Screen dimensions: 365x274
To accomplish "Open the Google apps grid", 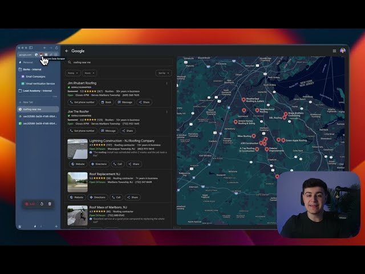I will pos(335,51).
